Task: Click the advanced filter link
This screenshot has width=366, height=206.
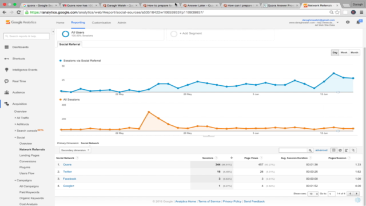Action: (x=321, y=150)
